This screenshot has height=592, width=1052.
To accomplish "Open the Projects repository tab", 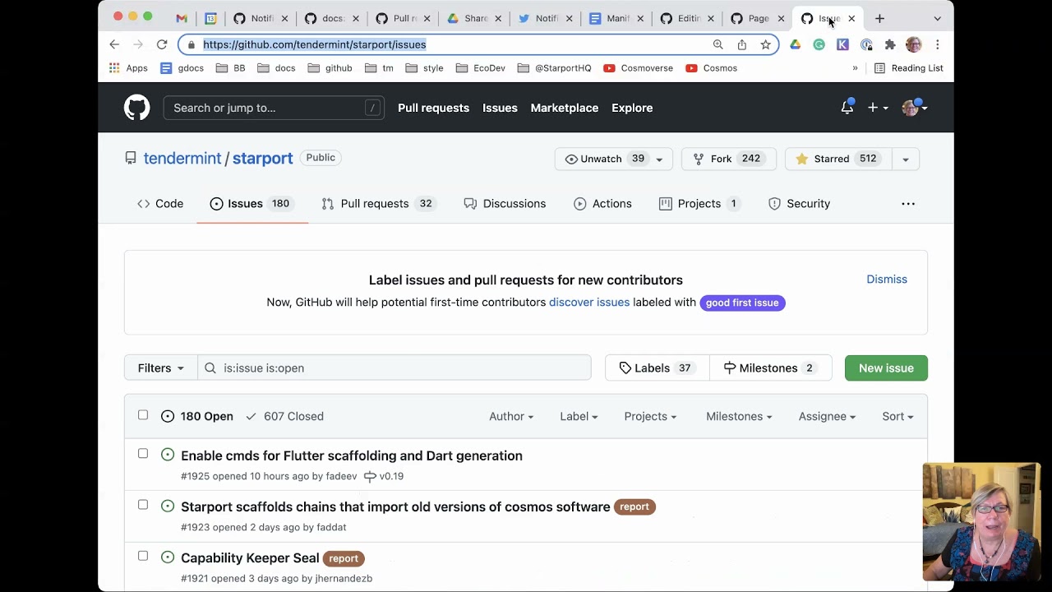I will pos(699,204).
